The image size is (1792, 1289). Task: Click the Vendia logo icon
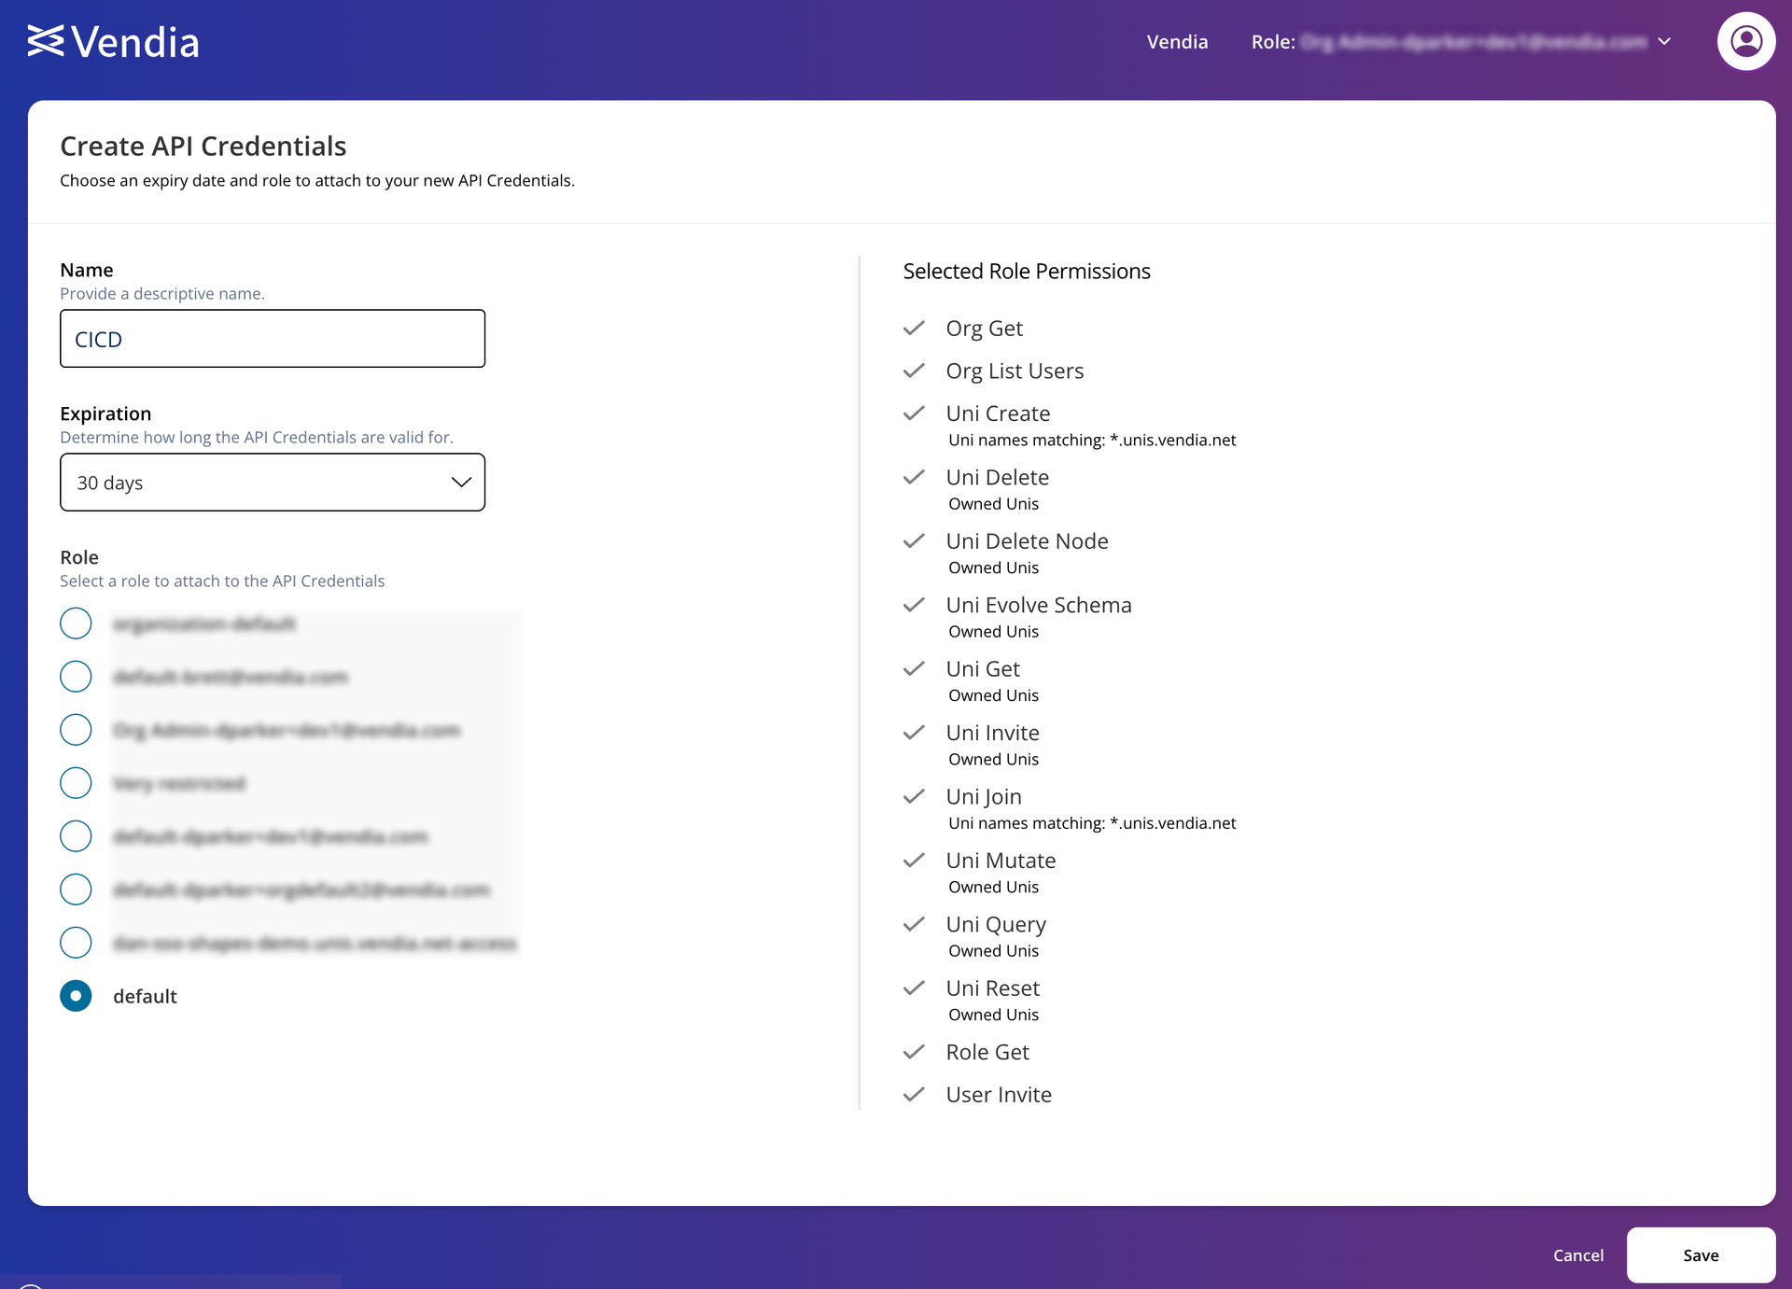(46, 41)
